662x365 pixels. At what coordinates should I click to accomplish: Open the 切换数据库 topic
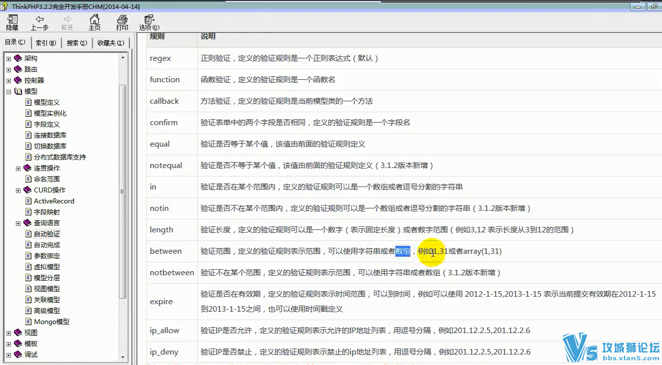pyautogui.click(x=50, y=146)
